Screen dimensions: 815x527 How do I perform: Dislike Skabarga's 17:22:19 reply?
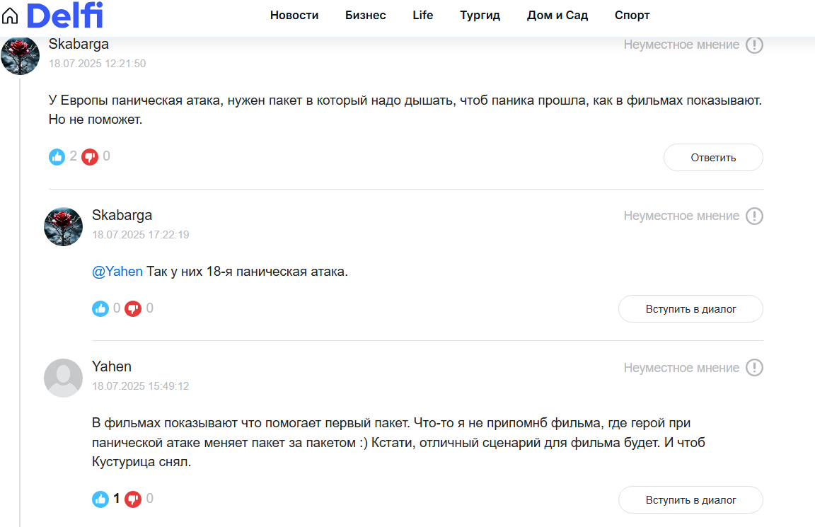[133, 308]
